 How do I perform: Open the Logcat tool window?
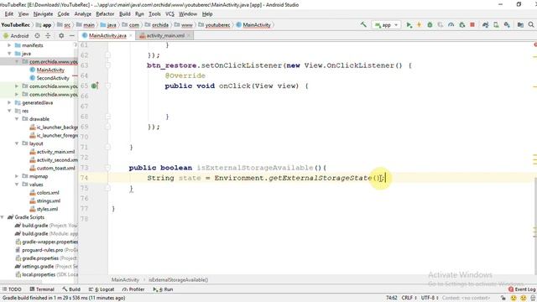coord(102,289)
